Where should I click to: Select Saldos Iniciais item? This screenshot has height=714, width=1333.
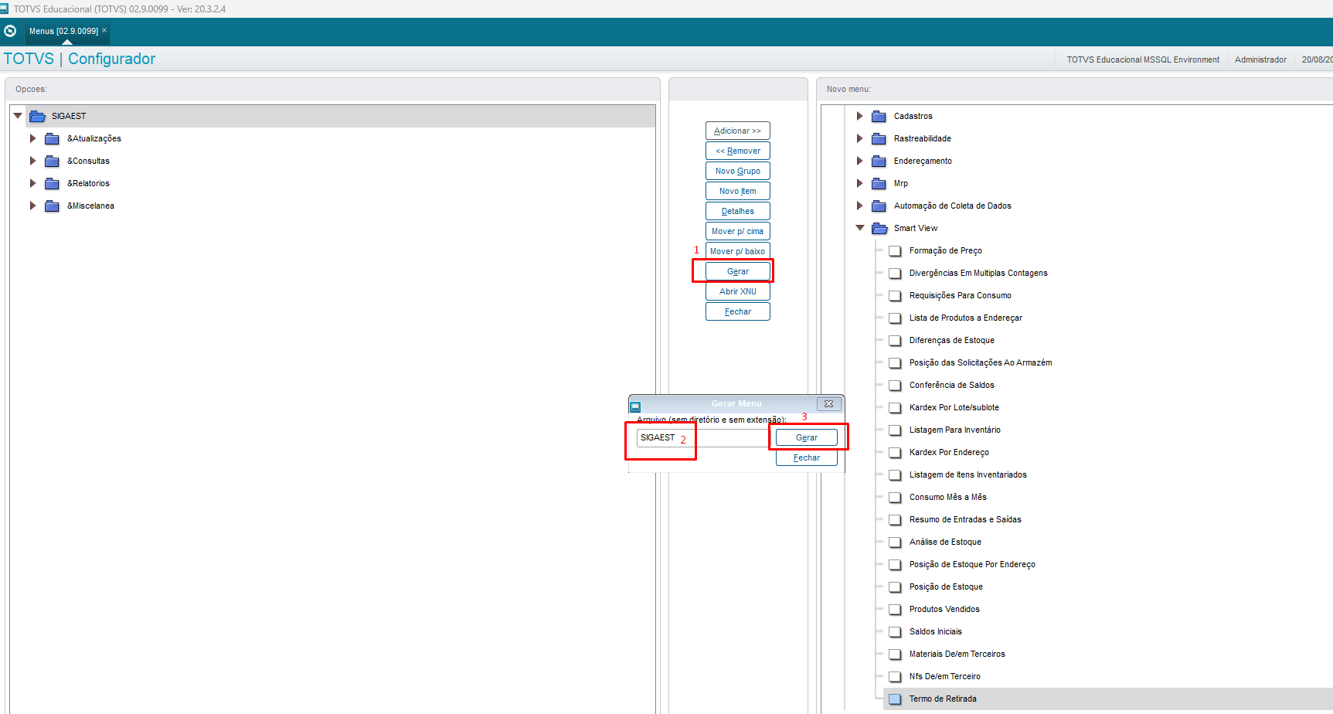click(x=935, y=631)
